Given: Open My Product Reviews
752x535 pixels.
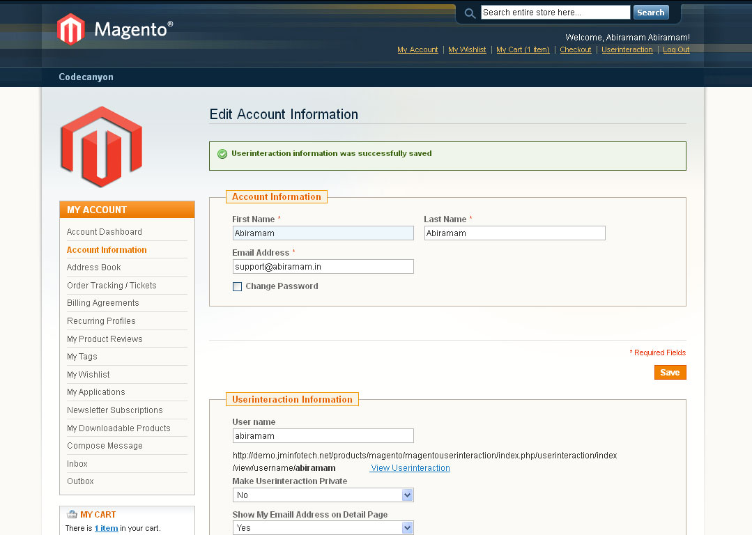Looking at the screenshot, I should tap(105, 339).
